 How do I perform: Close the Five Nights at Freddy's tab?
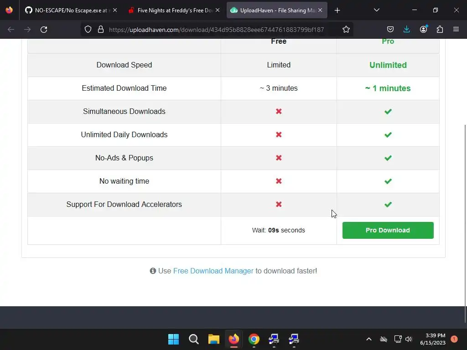(x=218, y=10)
